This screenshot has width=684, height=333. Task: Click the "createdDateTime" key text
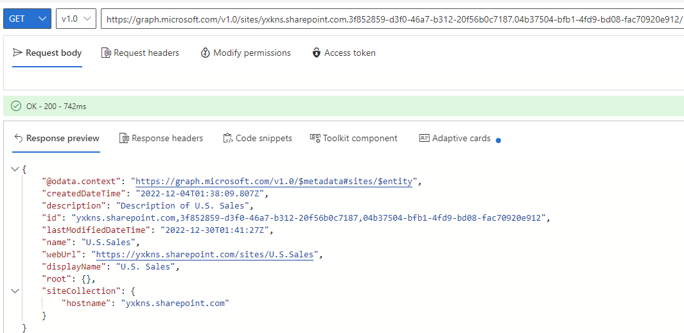pos(83,194)
